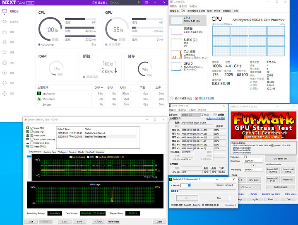Uncheck Stress cache in AIDA64
This screenshot has height=225, width=298.
(x=32, y=135)
